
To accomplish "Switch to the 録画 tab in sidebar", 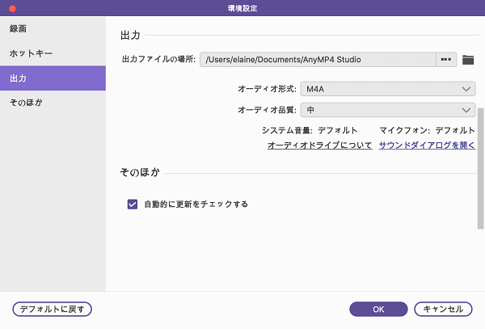I will click(x=53, y=28).
